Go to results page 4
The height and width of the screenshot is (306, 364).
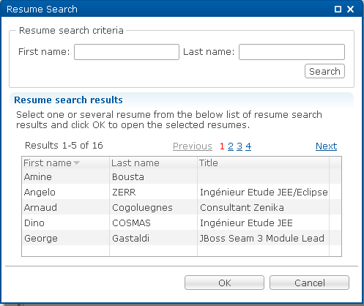click(248, 146)
